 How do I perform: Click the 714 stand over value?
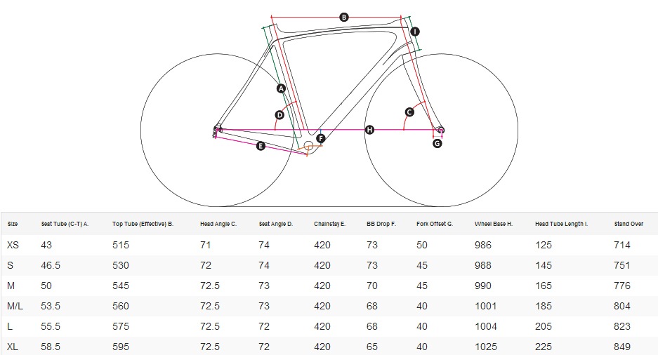point(622,245)
